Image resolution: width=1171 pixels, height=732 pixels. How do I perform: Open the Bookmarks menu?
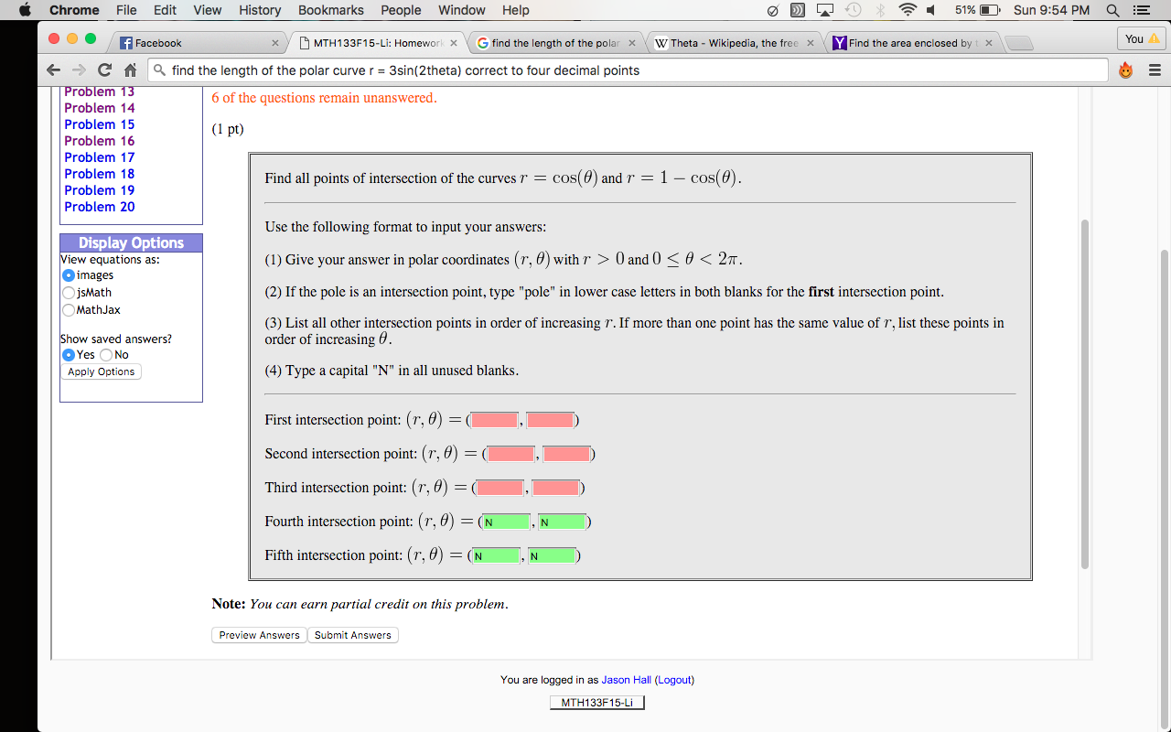click(x=330, y=10)
